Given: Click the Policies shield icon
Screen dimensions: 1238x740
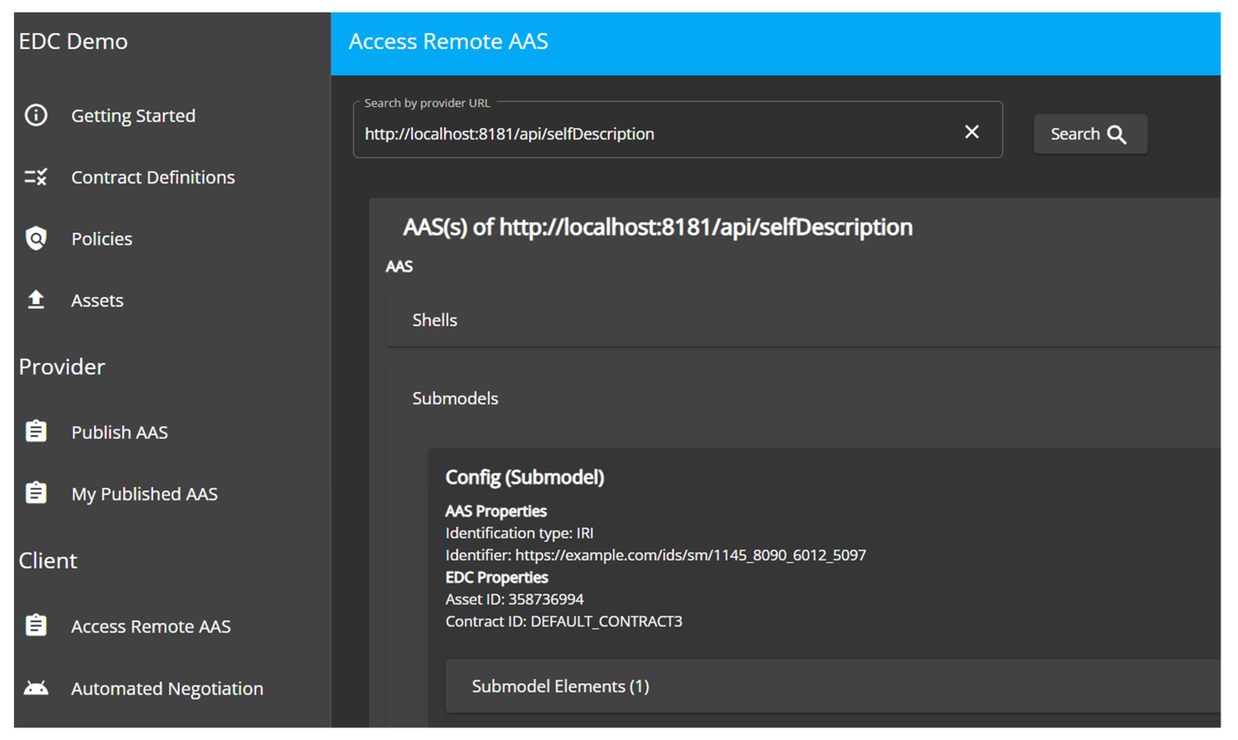Looking at the screenshot, I should [x=36, y=238].
